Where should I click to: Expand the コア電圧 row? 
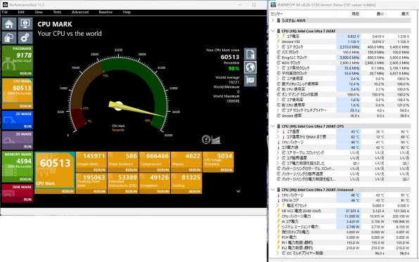click(x=278, y=36)
